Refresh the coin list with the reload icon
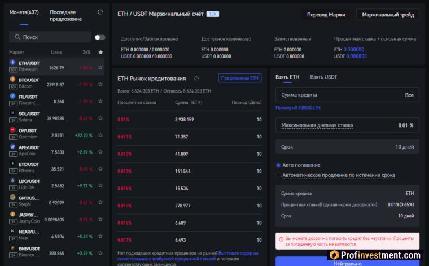Screen dimensions: 429x266 (100, 12)
